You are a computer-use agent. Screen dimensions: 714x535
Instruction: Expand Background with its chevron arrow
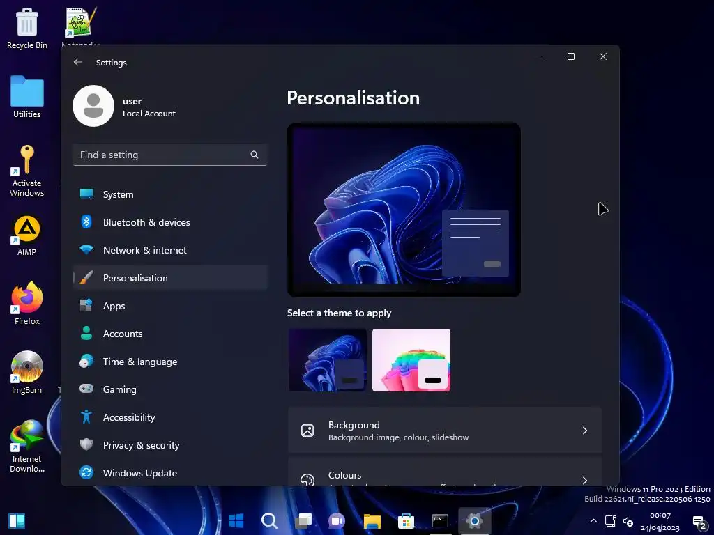tap(585, 431)
